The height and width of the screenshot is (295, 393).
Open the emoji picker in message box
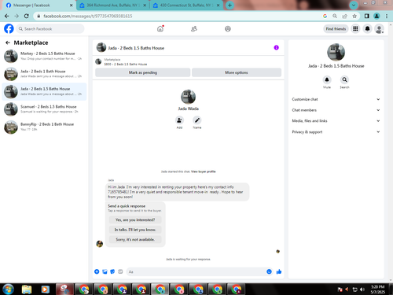pyautogui.click(x=269, y=271)
